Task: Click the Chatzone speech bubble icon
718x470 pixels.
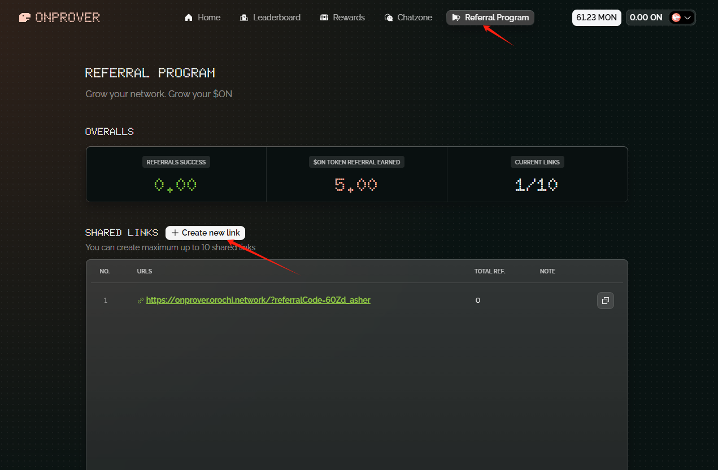Action: (389, 18)
